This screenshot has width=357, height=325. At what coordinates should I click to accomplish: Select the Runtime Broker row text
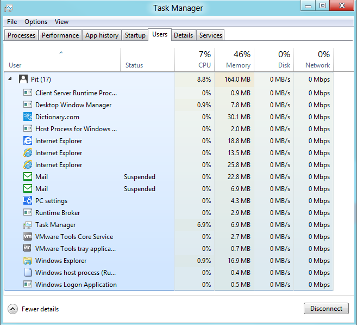point(58,212)
